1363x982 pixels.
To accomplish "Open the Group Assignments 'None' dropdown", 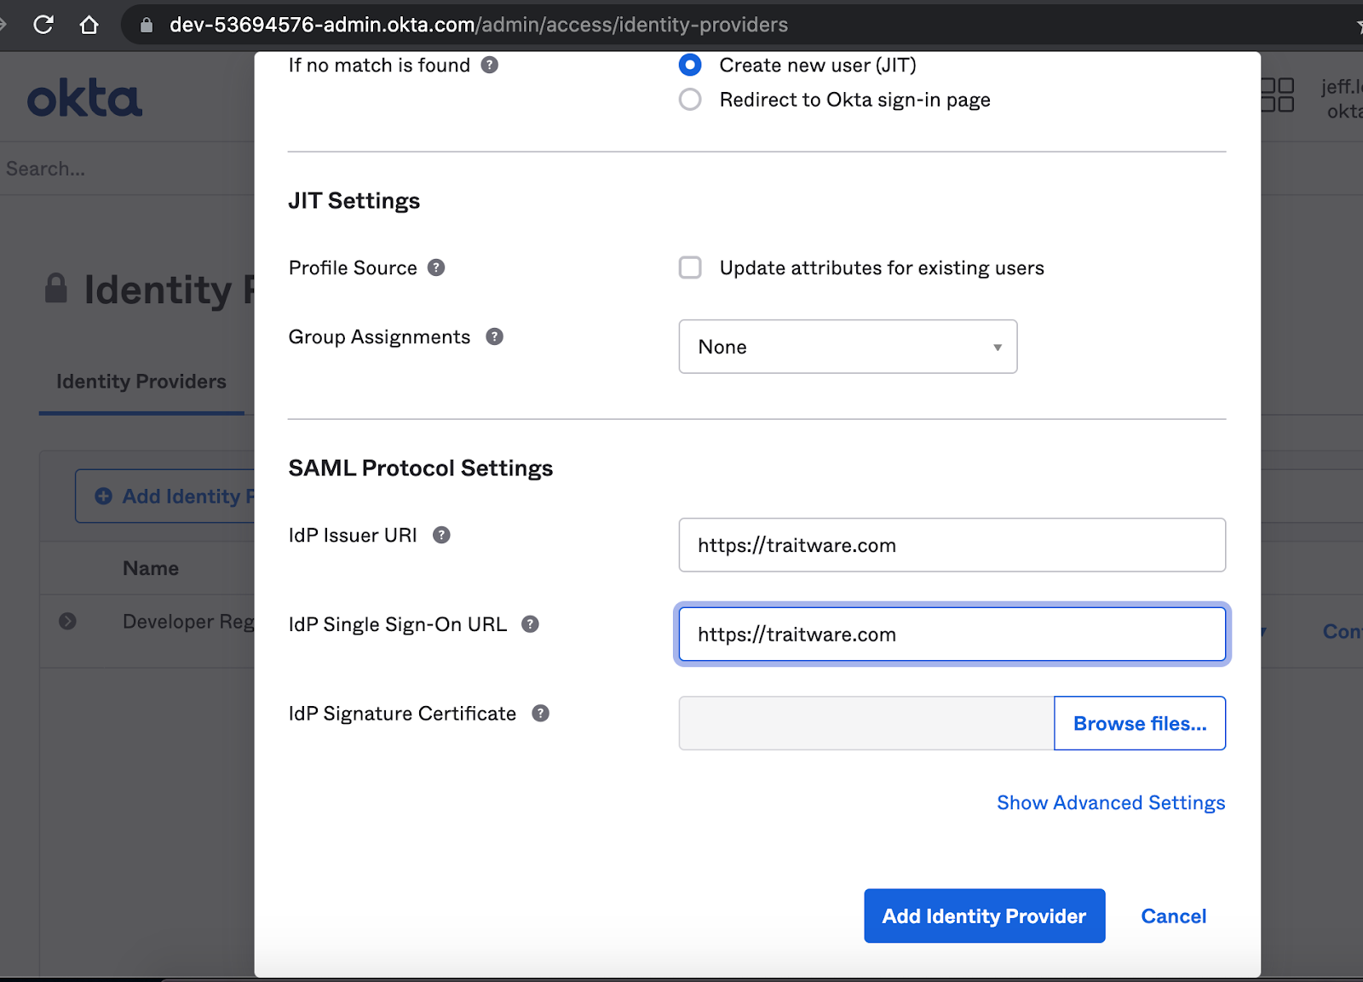I will [x=848, y=347].
